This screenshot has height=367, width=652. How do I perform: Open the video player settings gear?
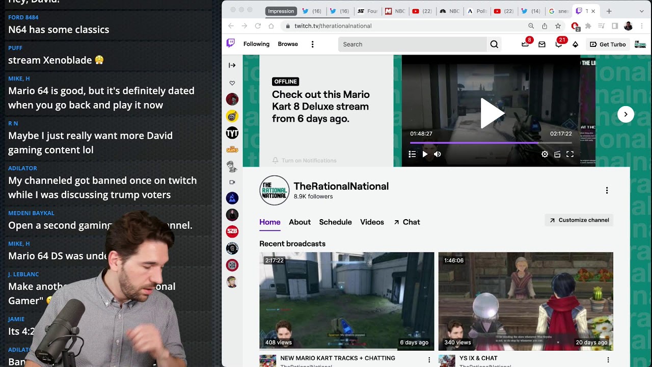[545, 154]
